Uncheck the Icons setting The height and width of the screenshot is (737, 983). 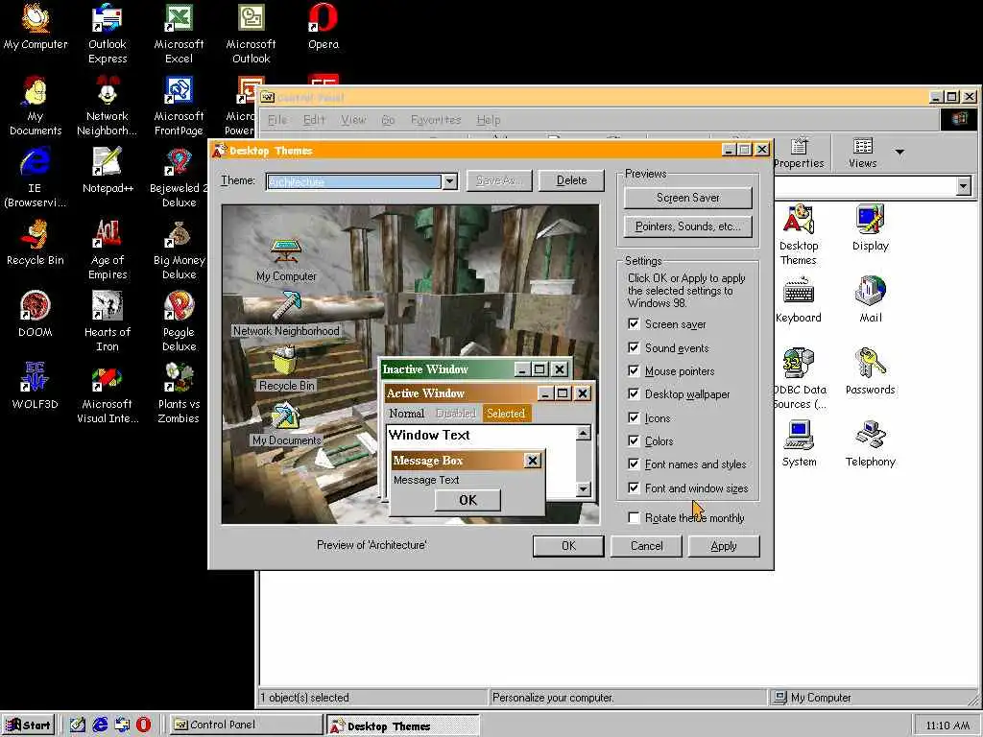[634, 417]
